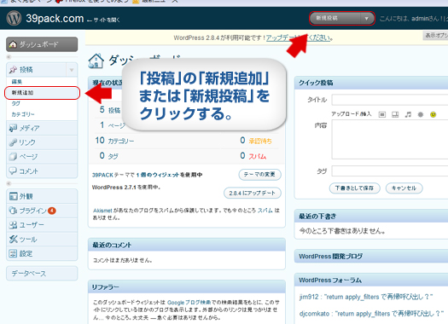Click the コメント speech bubble icon

click(13, 171)
